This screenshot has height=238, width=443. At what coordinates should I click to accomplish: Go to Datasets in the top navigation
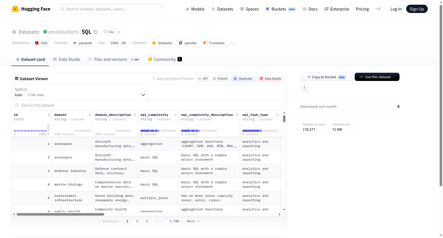point(222,9)
